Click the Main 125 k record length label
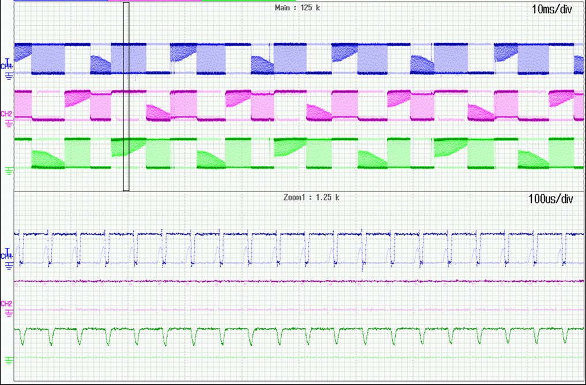This screenshot has width=586, height=385. tap(298, 8)
